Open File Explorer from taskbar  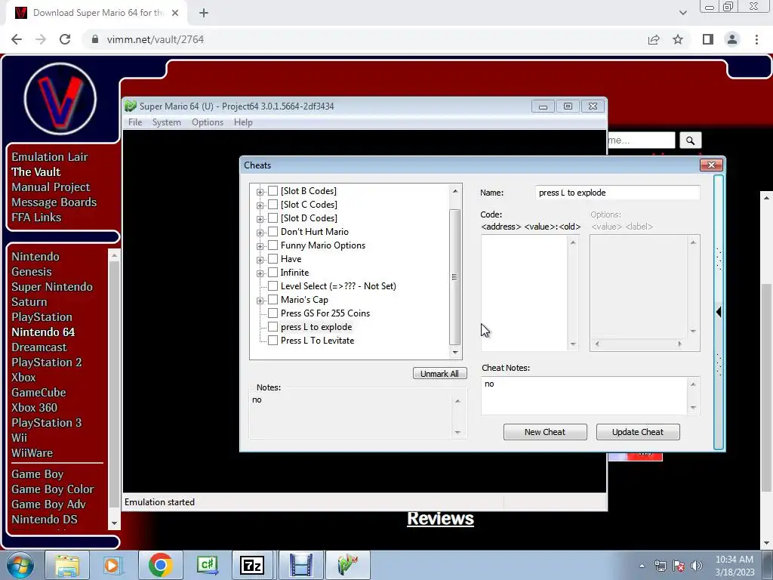pyautogui.click(x=67, y=565)
